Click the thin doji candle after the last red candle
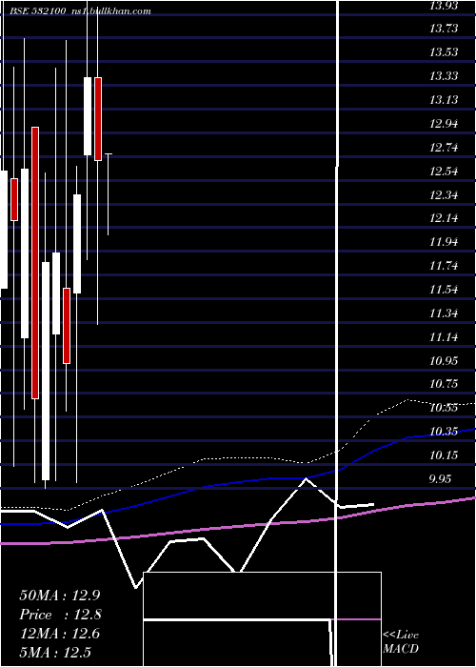This screenshot has height=667, width=476. click(109, 194)
